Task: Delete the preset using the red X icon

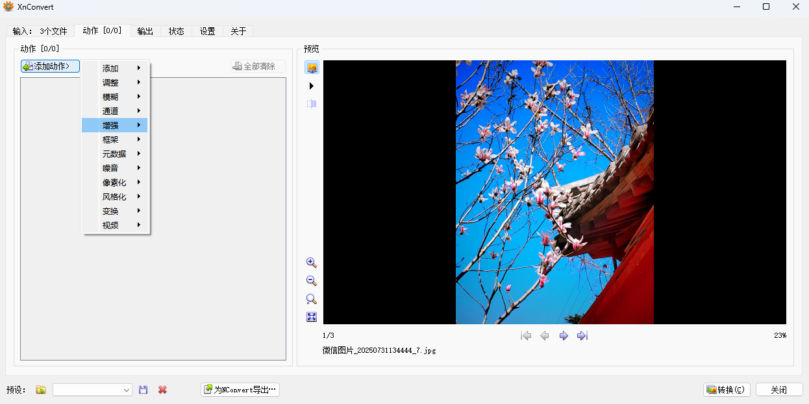Action: tap(162, 389)
